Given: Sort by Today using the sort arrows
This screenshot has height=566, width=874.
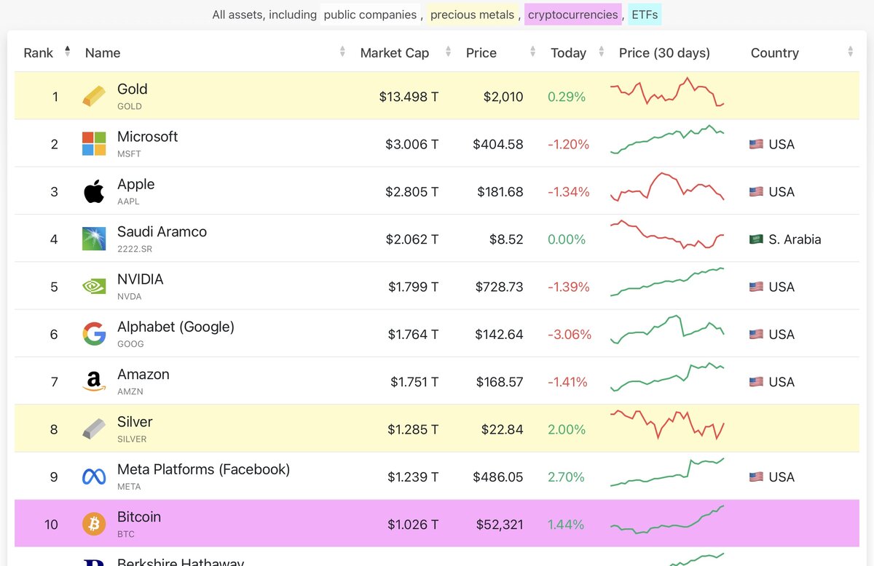Looking at the screenshot, I should click(x=602, y=52).
